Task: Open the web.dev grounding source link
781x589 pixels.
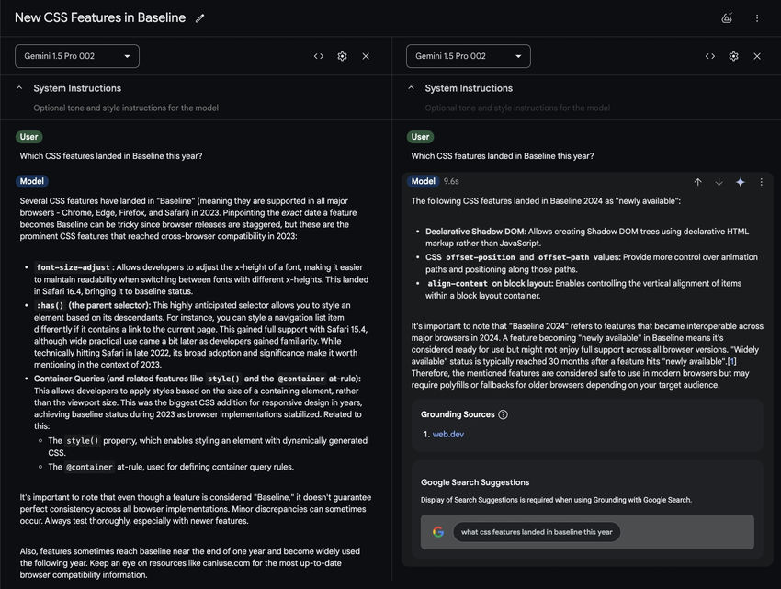Action: pyautogui.click(x=449, y=435)
